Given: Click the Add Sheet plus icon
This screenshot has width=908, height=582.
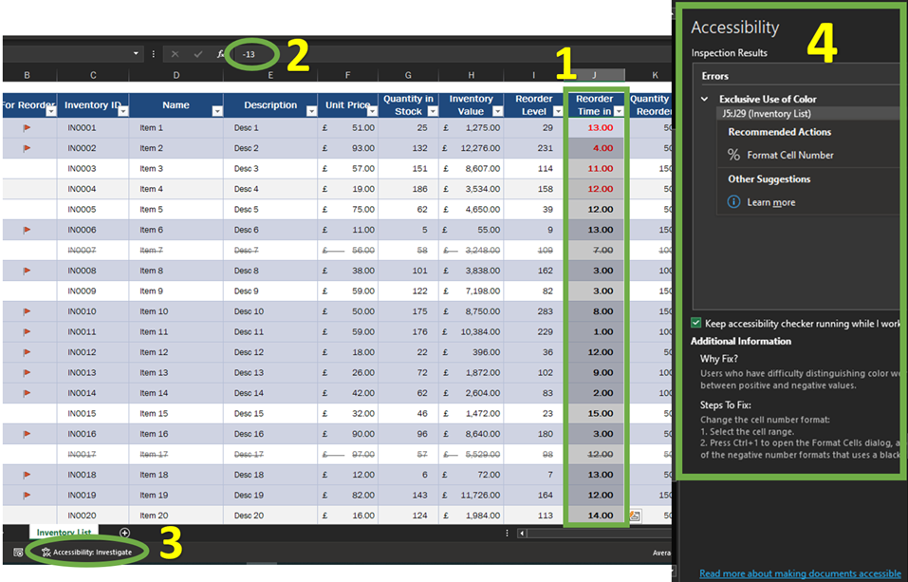Looking at the screenshot, I should point(124,533).
